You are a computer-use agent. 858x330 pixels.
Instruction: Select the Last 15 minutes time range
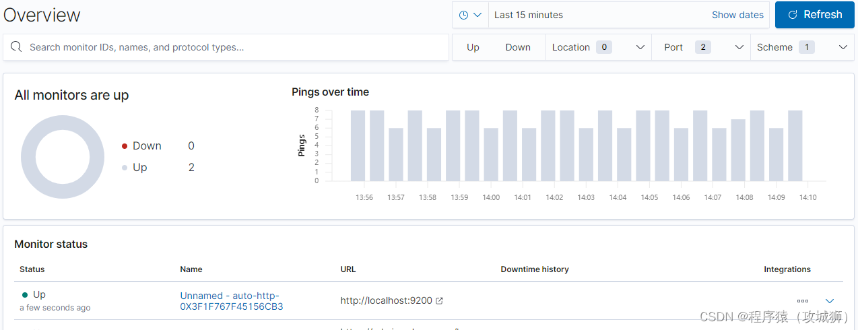(x=529, y=15)
